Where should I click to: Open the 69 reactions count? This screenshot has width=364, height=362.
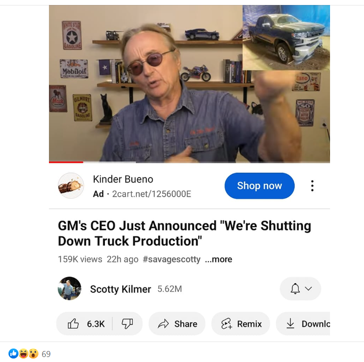click(x=46, y=354)
